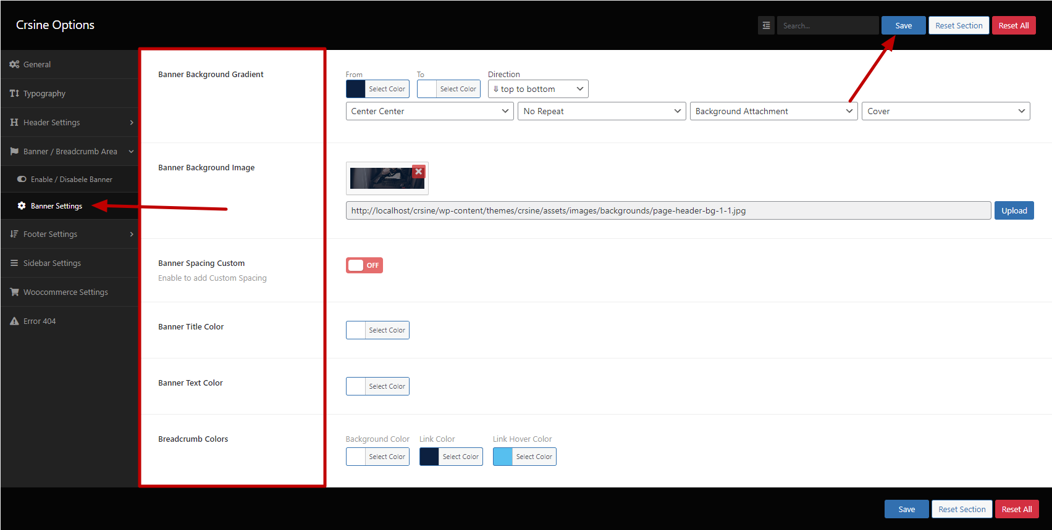Expand the Background Attachment dropdown

[773, 111]
